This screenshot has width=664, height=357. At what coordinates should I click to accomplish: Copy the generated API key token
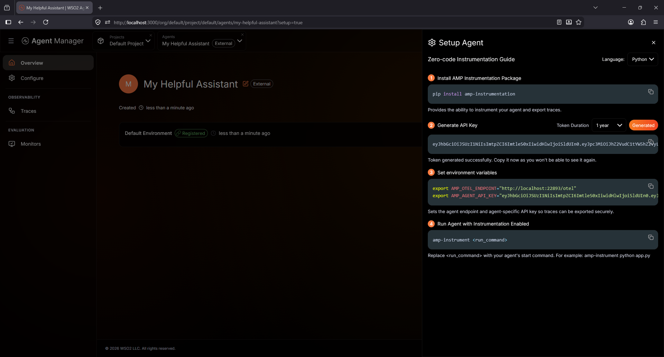click(x=651, y=142)
